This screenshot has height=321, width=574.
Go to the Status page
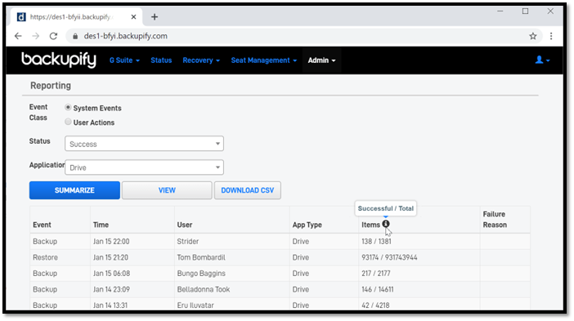[161, 60]
